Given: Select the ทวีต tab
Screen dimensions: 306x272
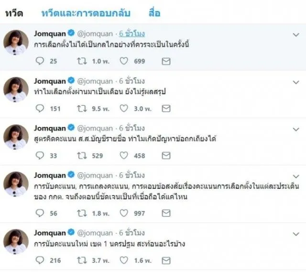Looking at the screenshot, I should click(x=13, y=13).
